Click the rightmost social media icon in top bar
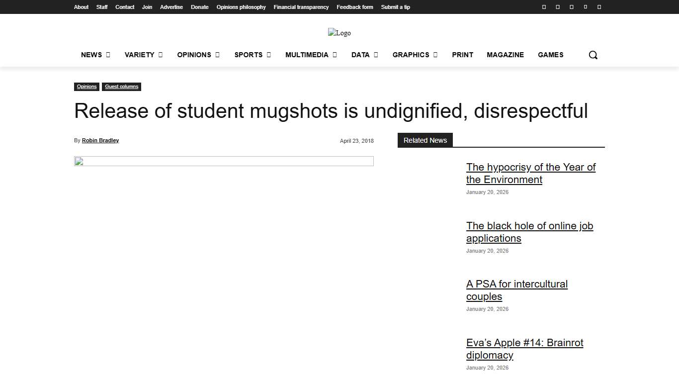679x382 pixels. pyautogui.click(x=599, y=6)
